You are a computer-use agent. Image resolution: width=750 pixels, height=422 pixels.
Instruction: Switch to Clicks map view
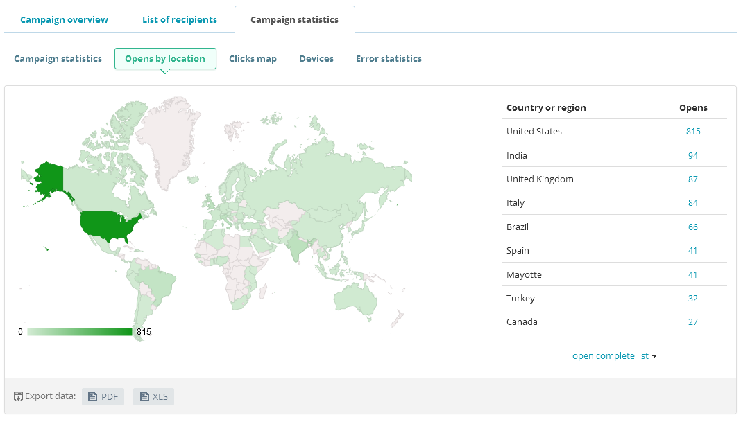tap(253, 58)
